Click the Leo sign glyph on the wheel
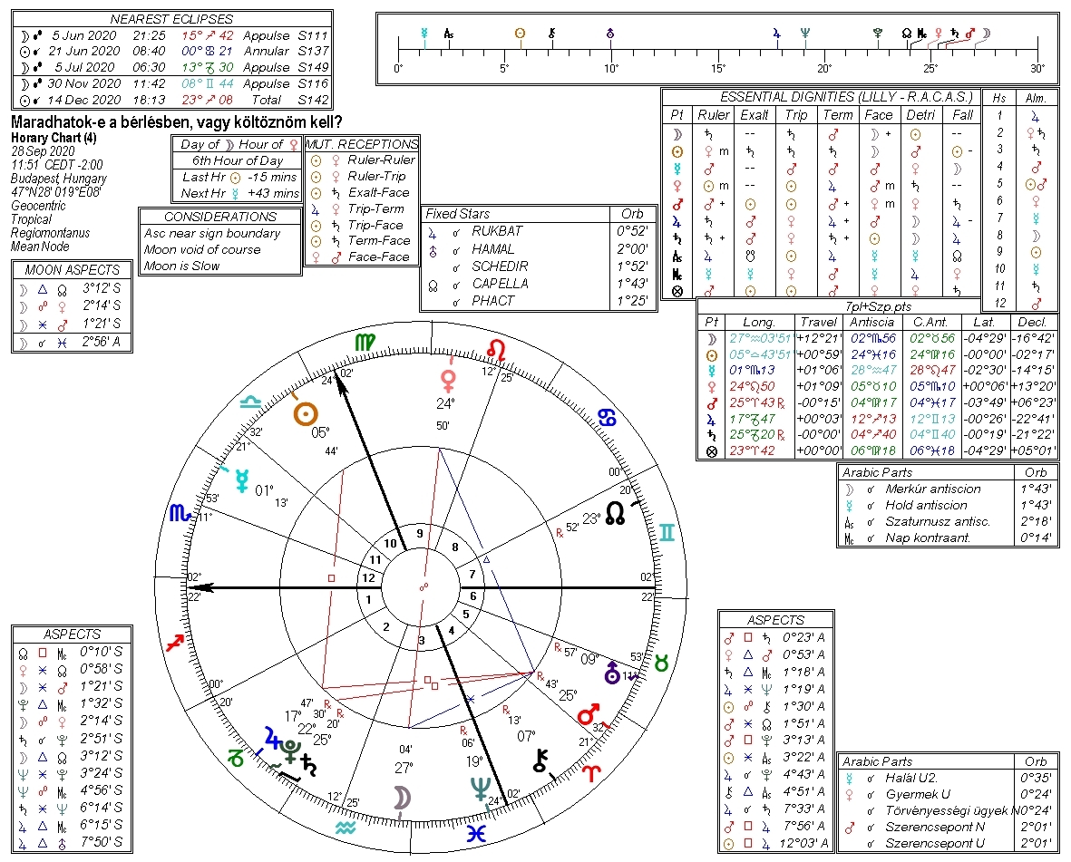The width and height of the screenshot is (1071, 862). click(x=497, y=350)
